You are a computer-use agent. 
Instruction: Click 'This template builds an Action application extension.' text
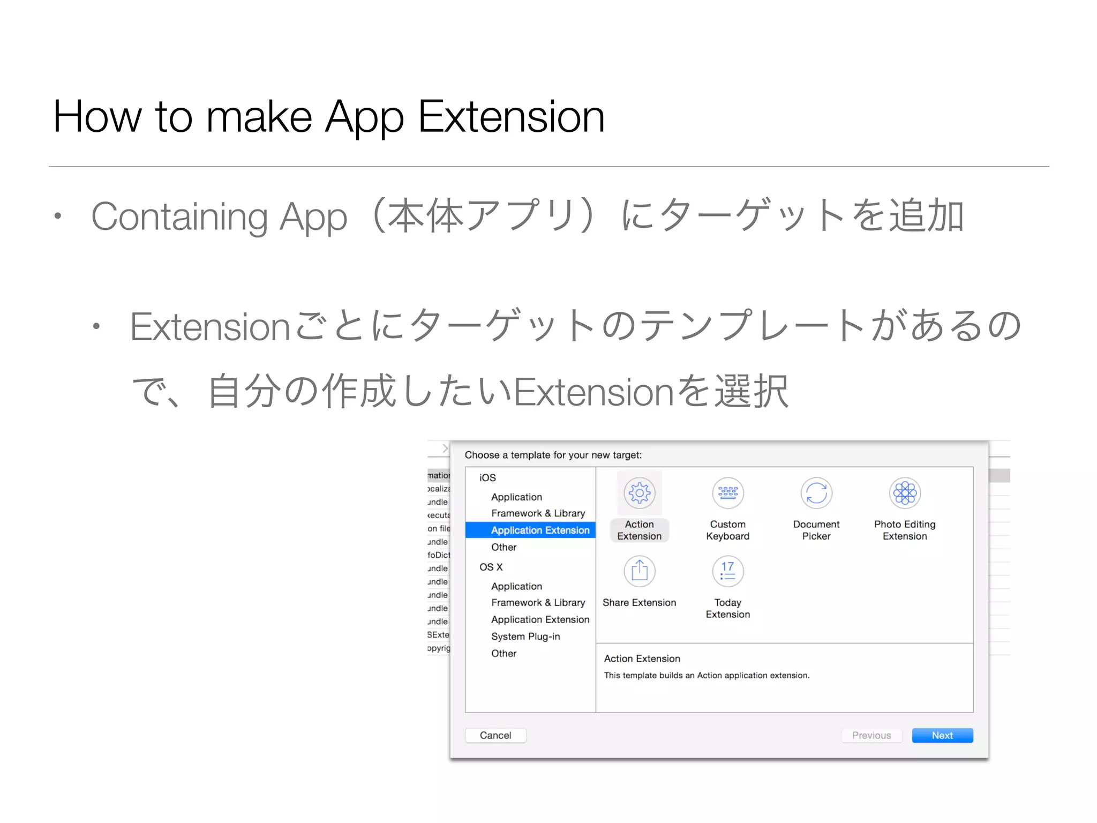pyautogui.click(x=707, y=675)
